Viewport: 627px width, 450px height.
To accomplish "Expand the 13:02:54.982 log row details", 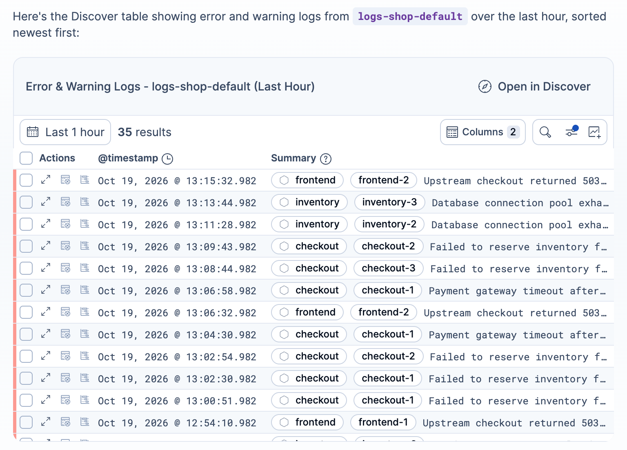I will click(46, 356).
